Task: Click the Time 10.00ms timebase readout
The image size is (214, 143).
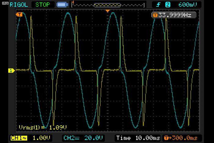Action: point(138,138)
